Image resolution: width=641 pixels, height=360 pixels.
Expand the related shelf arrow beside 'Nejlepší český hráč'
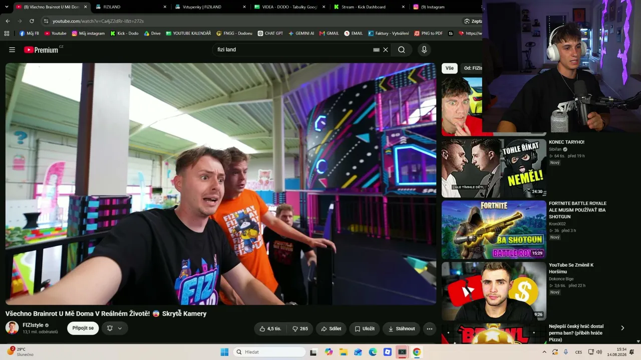pos(622,328)
